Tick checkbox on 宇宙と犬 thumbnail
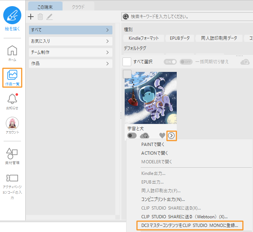Viewport: 253px width, 232px height. (x=127, y=74)
